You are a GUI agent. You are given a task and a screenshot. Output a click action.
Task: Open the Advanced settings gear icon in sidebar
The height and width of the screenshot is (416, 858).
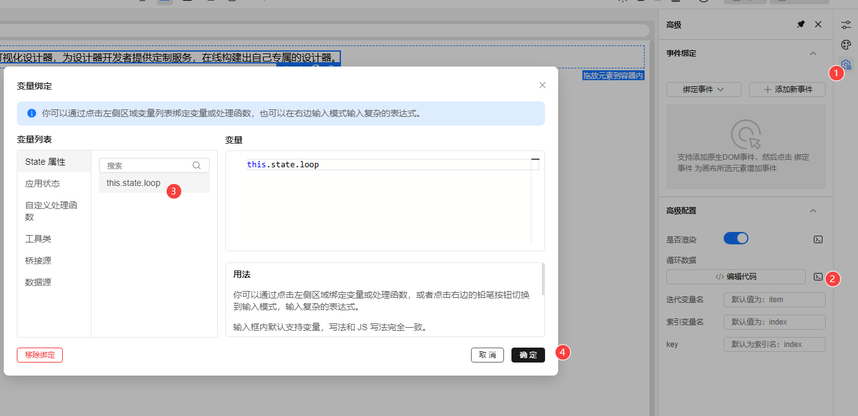pos(846,64)
